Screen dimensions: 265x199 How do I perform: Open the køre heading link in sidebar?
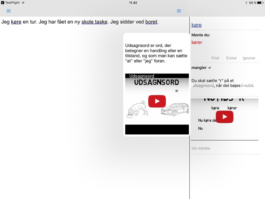click(196, 25)
